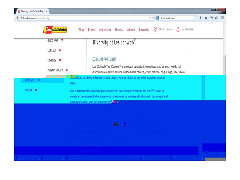Open Careers sidebar link
Screen dimensions: 240x180
click(x=52, y=60)
